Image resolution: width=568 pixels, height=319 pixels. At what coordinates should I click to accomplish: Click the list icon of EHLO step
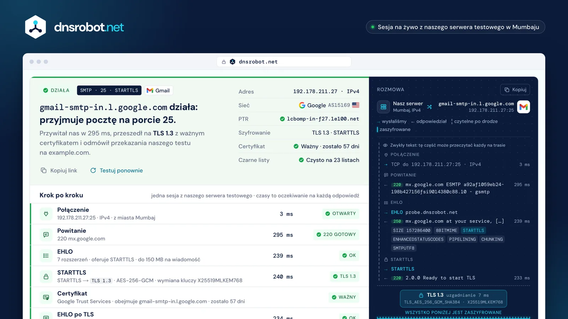pyautogui.click(x=46, y=256)
